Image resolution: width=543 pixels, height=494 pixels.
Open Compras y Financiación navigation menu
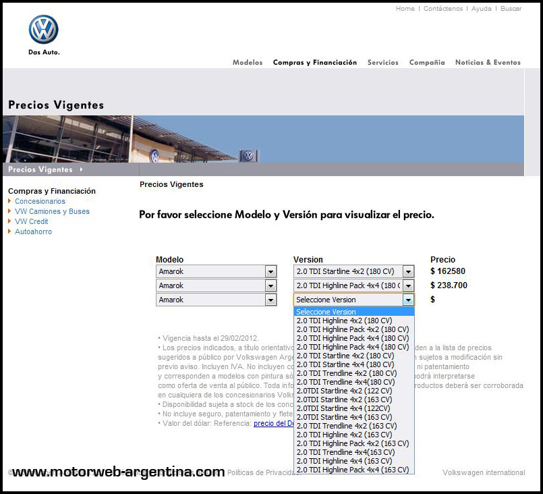click(x=315, y=62)
